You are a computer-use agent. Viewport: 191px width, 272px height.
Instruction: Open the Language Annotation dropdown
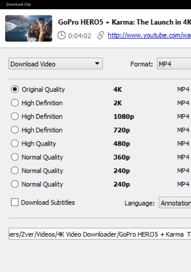pyautogui.click(x=175, y=203)
